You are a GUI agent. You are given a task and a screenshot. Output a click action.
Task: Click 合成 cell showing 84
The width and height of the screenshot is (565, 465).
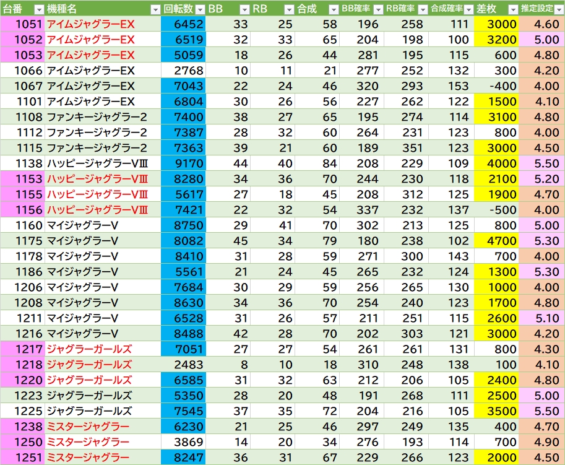[317, 163]
